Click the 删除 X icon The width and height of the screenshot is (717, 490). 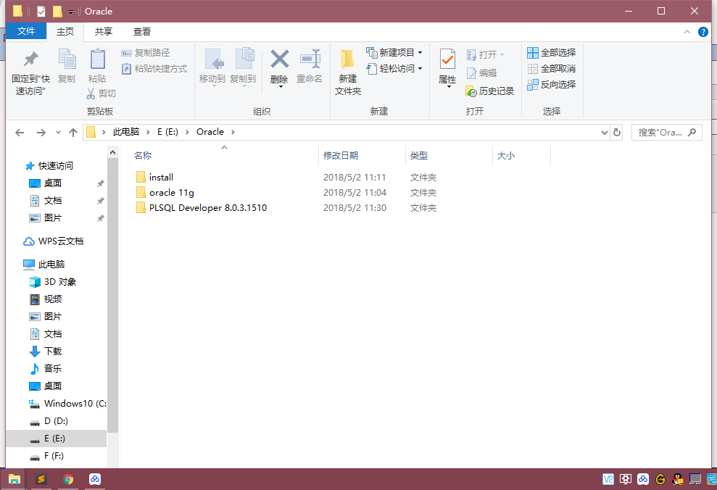point(279,59)
